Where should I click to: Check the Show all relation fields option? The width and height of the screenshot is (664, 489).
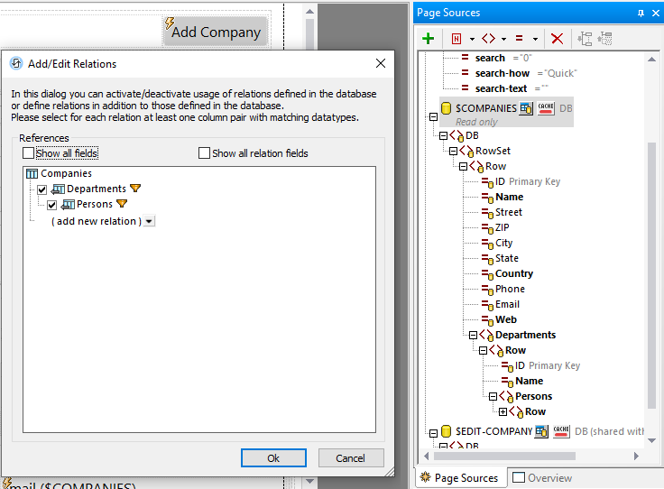click(x=205, y=153)
